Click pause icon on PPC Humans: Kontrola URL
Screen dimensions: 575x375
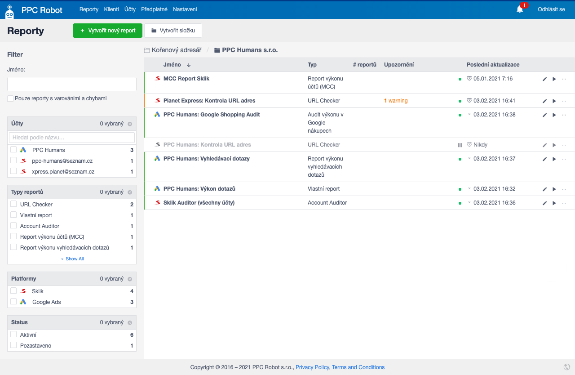(460, 145)
